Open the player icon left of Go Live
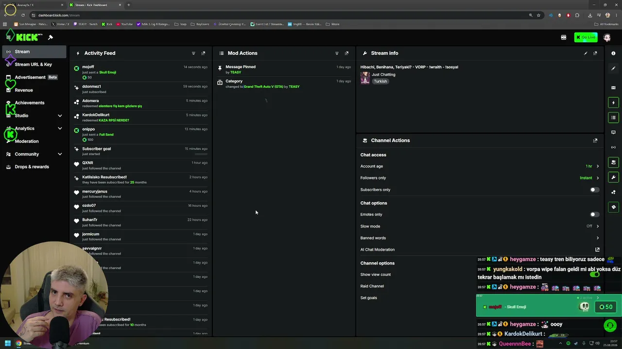 point(564,37)
